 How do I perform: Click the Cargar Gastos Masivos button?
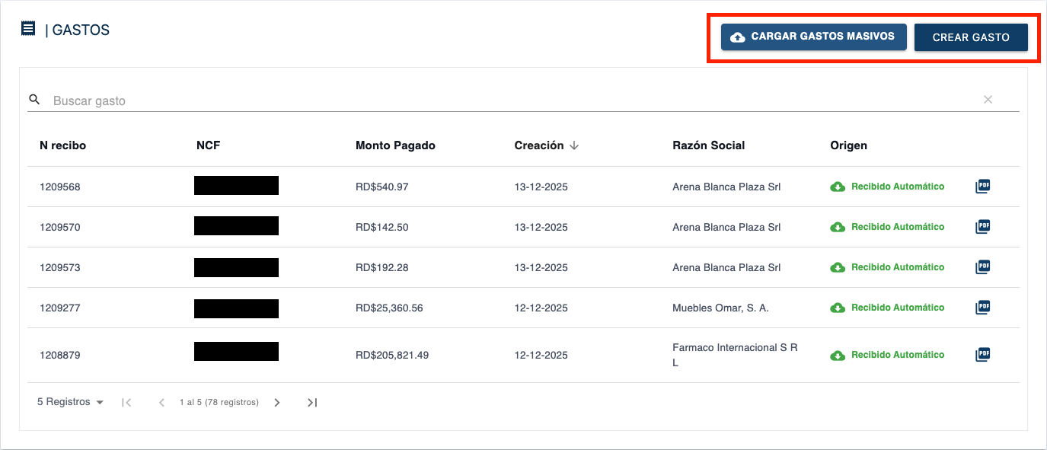(x=813, y=37)
